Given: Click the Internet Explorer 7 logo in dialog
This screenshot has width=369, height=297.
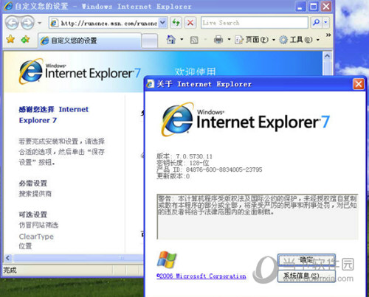Looking at the screenshot, I should tap(245, 119).
